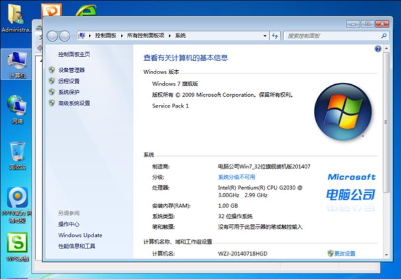Click the Windows logo orb image
Image resolution: width=401 pixels, height=279 pixels.
343,112
